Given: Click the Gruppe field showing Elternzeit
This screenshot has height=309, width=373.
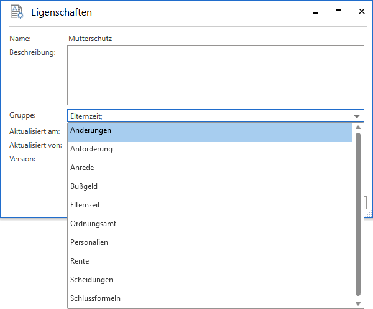Looking at the screenshot, I should [208, 116].
